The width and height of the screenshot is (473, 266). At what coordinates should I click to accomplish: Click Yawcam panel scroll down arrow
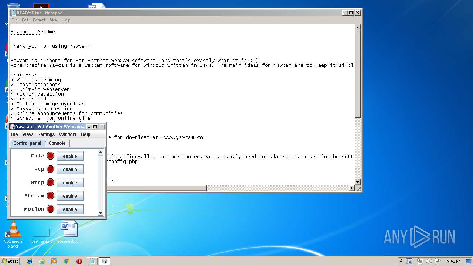tap(101, 213)
